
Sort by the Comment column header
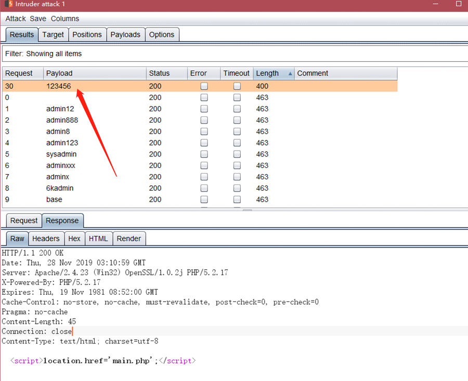(x=346, y=73)
